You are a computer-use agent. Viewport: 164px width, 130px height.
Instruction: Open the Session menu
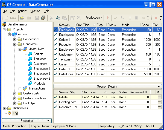[35, 11]
